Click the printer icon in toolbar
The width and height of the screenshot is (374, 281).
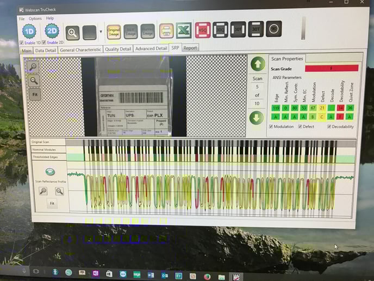(166, 30)
